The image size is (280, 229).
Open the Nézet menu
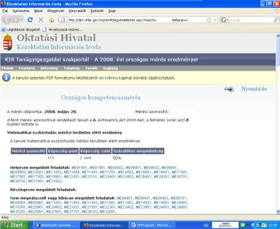click(38, 11)
